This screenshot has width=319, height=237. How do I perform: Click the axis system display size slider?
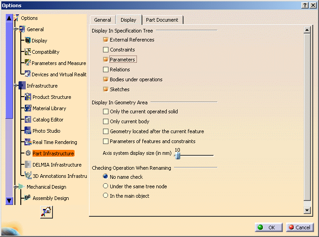tap(178, 156)
